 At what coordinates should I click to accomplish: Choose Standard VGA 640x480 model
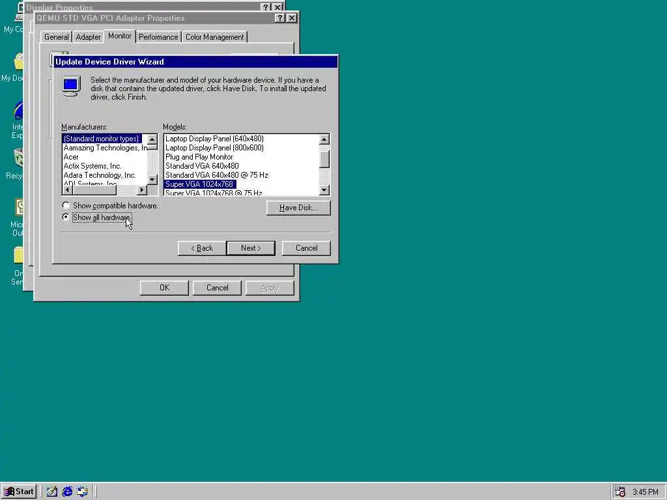point(202,166)
